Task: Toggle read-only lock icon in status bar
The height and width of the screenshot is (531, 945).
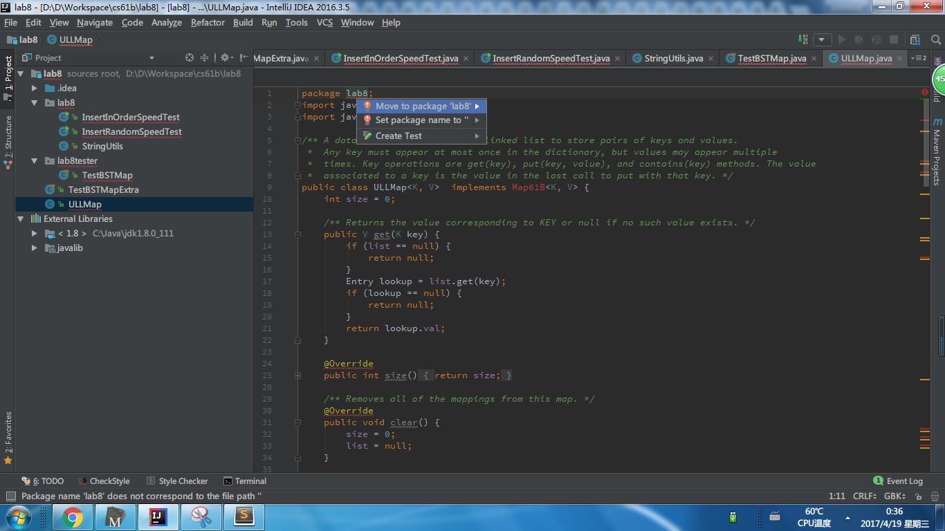Action: click(x=919, y=496)
